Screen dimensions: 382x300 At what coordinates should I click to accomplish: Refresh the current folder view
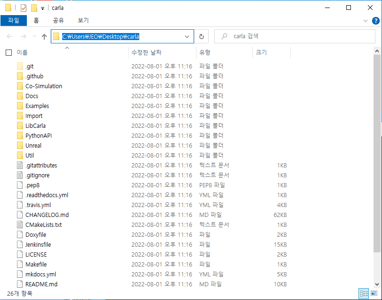pos(202,37)
